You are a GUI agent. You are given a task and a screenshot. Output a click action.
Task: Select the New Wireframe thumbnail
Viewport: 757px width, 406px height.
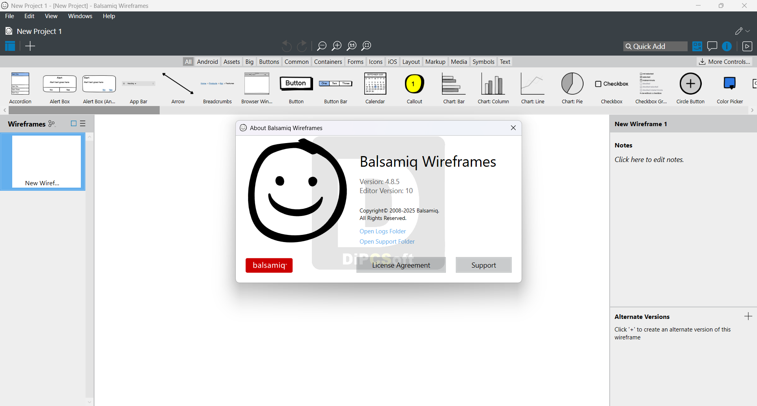43,162
